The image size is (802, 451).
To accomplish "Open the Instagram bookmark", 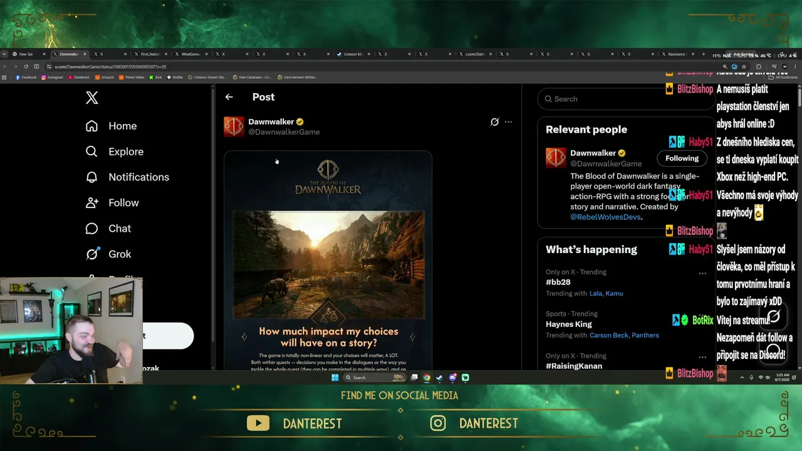I will click(x=52, y=78).
